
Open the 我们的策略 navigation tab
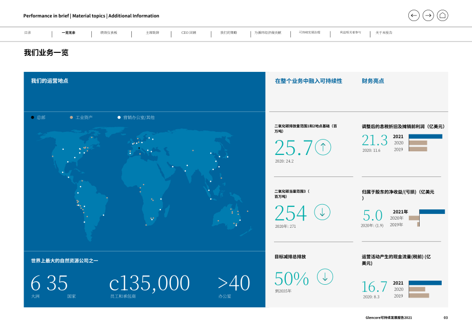229,32
